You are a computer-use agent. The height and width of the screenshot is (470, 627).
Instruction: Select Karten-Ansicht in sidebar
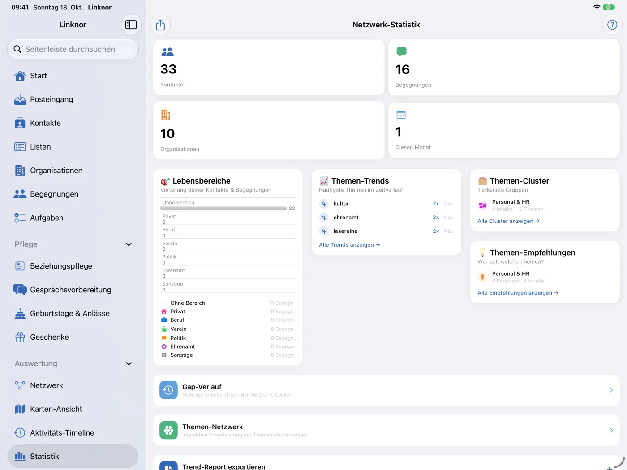tap(73, 409)
